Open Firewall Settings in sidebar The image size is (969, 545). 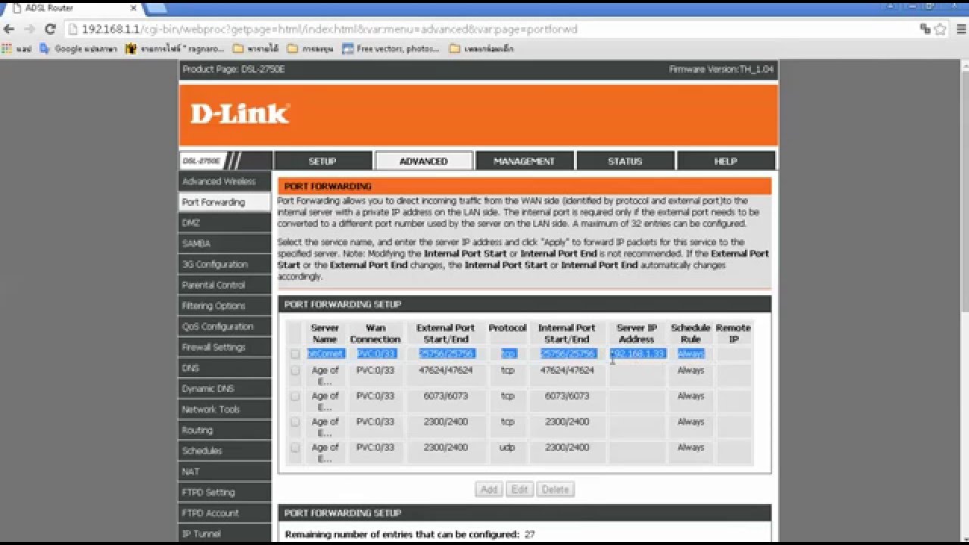(x=225, y=347)
